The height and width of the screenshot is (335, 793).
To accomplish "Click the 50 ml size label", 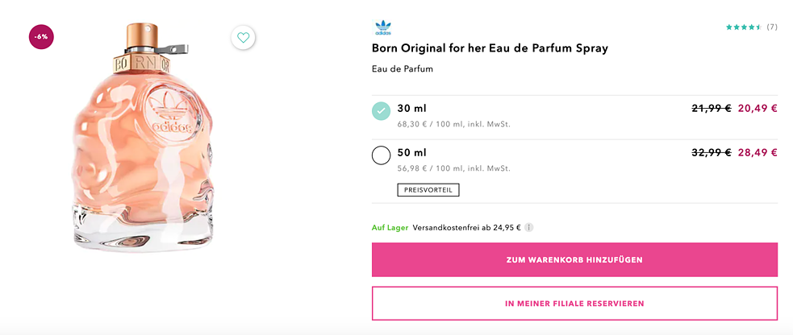I will click(x=412, y=152).
